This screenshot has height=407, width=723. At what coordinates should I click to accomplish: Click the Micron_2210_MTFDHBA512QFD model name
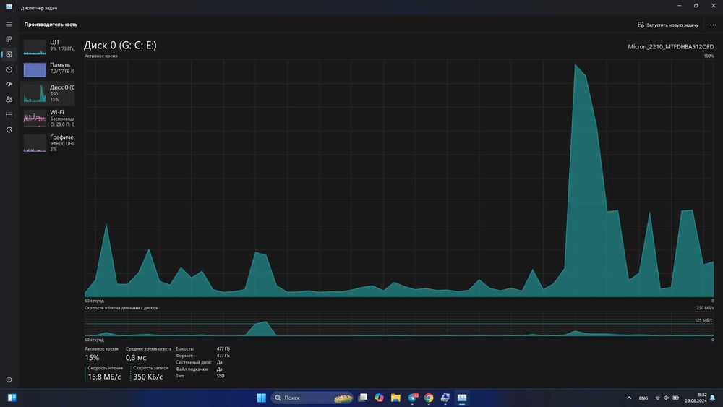(x=670, y=46)
